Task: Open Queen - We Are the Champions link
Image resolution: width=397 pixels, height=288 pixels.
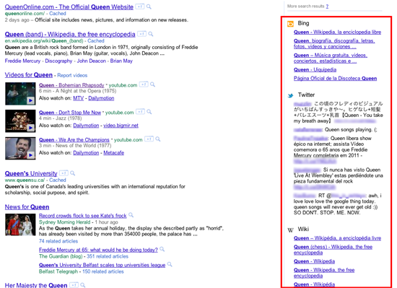Action: [x=74, y=140]
